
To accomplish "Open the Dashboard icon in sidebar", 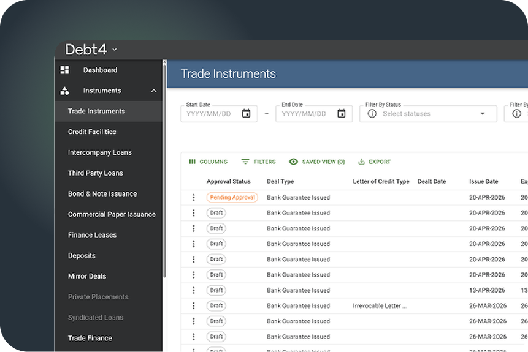I will [64, 70].
